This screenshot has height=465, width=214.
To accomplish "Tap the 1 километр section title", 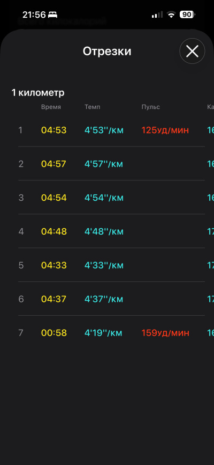I will 38,93.
